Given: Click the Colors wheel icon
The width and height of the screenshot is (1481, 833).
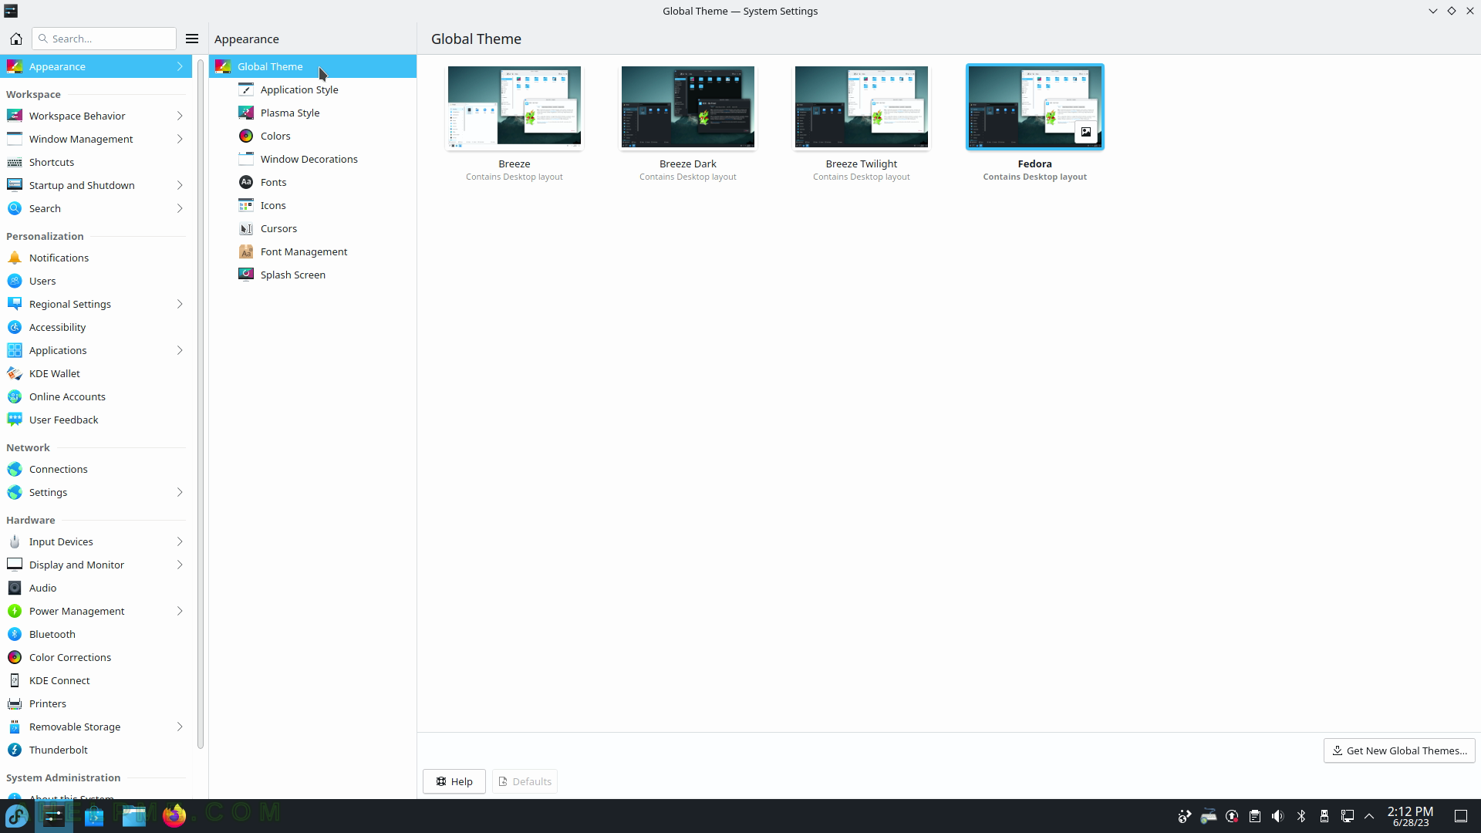Looking at the screenshot, I should (x=246, y=136).
